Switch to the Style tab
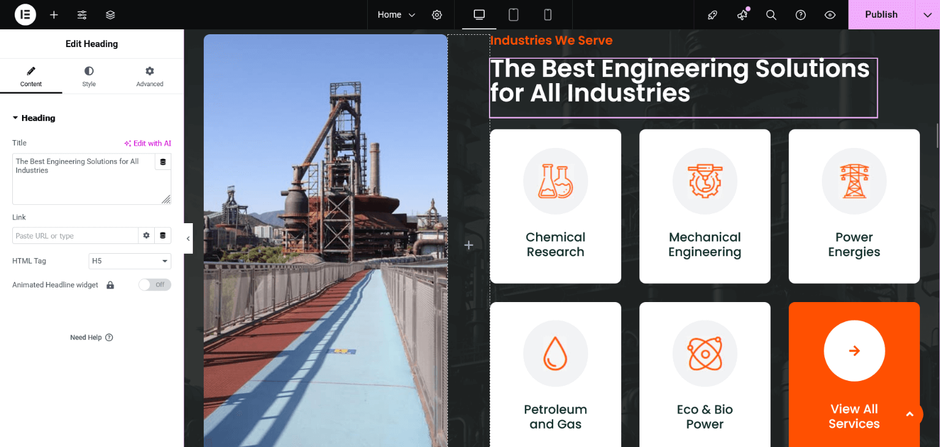Viewport: 940px width, 447px height. coord(89,76)
